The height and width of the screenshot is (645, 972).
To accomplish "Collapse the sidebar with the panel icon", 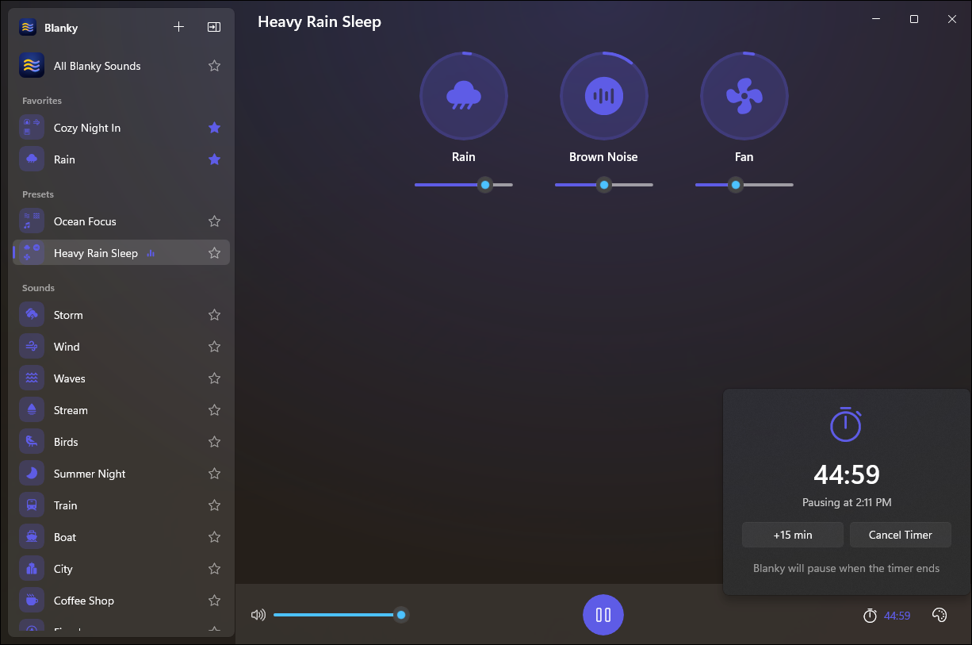I will point(213,27).
